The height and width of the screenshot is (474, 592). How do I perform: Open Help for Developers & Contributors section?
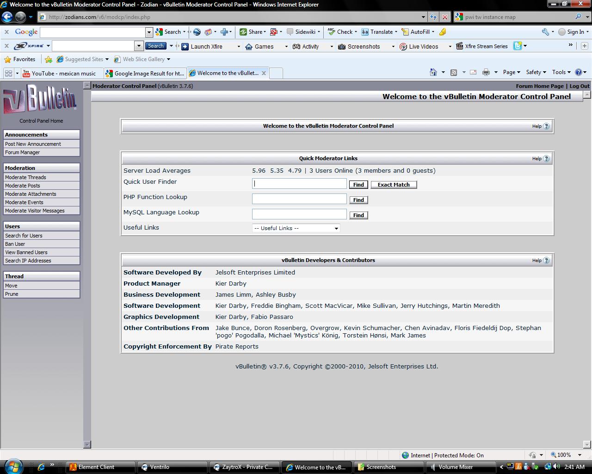click(541, 260)
